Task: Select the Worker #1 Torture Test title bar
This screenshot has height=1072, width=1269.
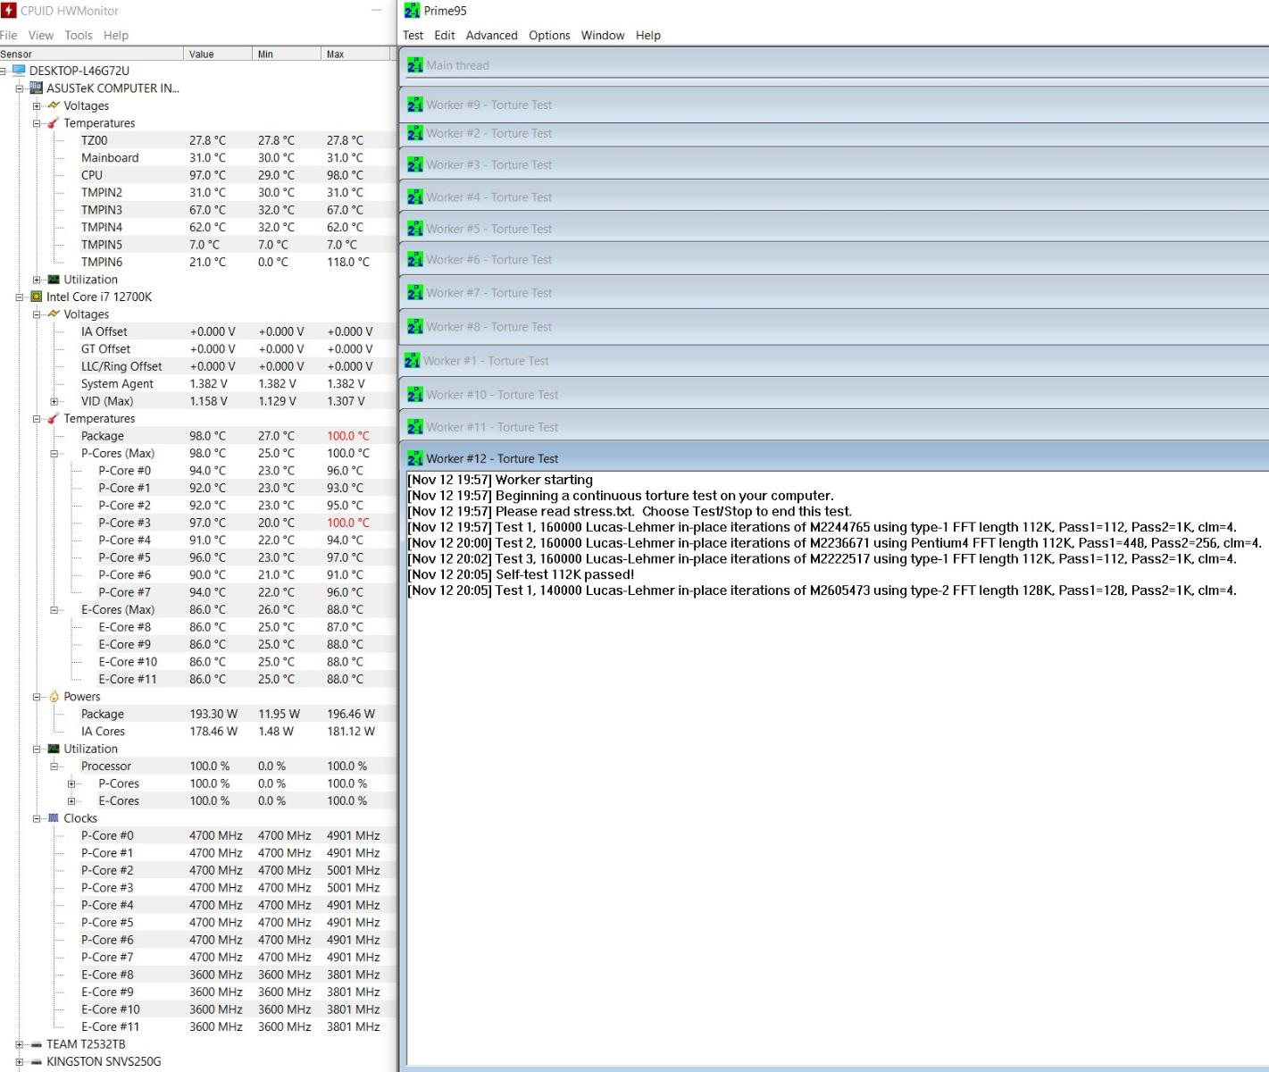Action: [835, 361]
